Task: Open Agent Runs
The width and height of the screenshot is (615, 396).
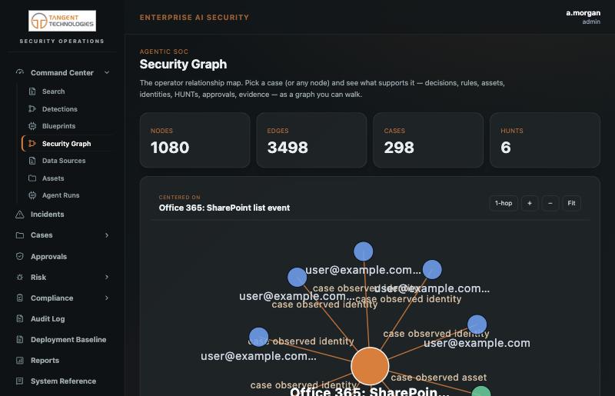Action: point(61,195)
